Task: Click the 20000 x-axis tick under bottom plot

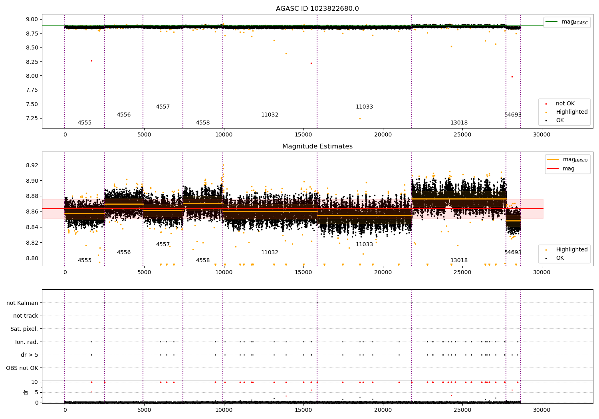Action: 383,410
